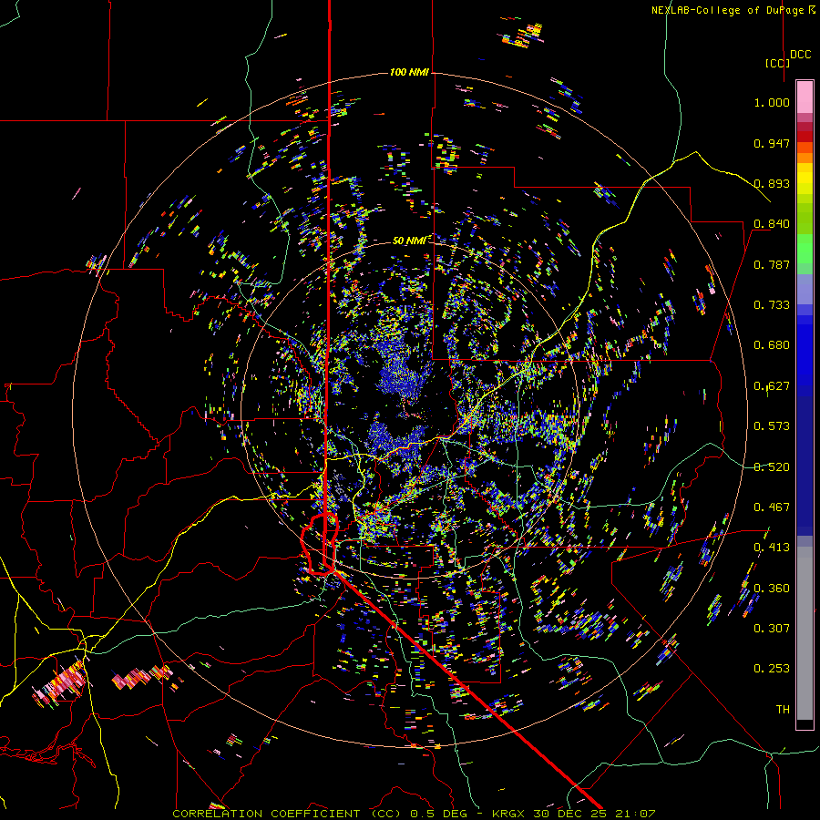Click the 0.467 legend value
The image size is (820, 820).
click(x=772, y=507)
